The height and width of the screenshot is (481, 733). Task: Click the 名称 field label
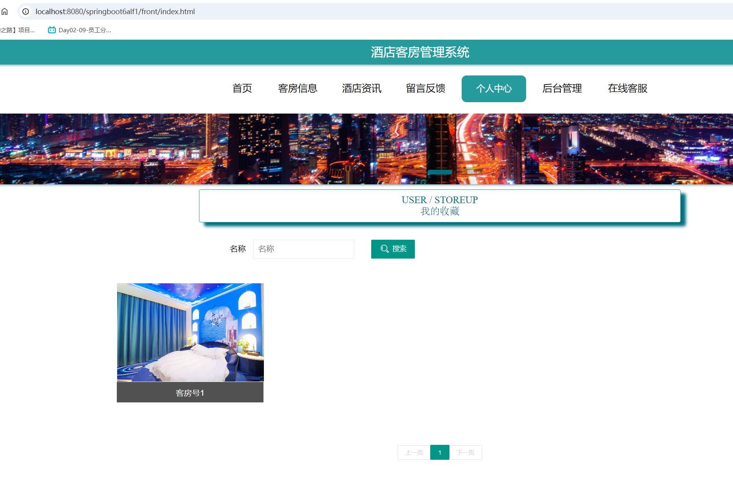238,249
